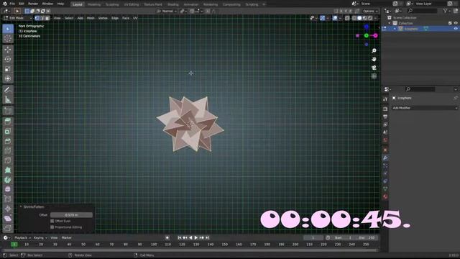
Task: Collapse the Collection tree row
Action: tap(390, 23)
